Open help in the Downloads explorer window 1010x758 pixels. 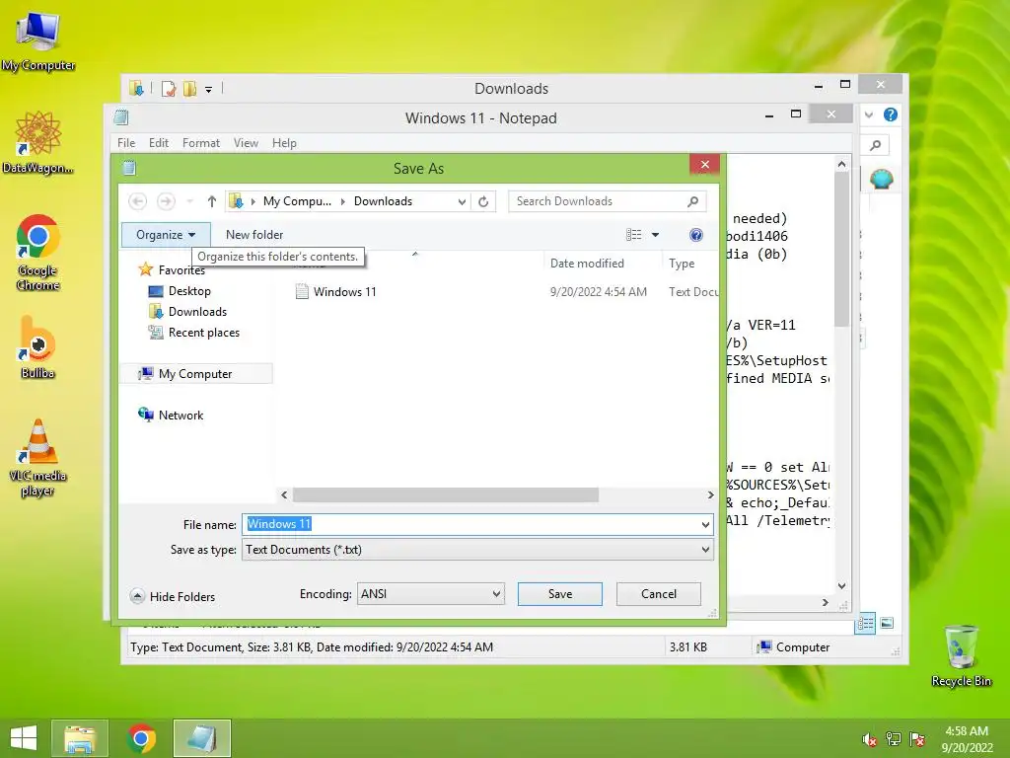coord(891,114)
